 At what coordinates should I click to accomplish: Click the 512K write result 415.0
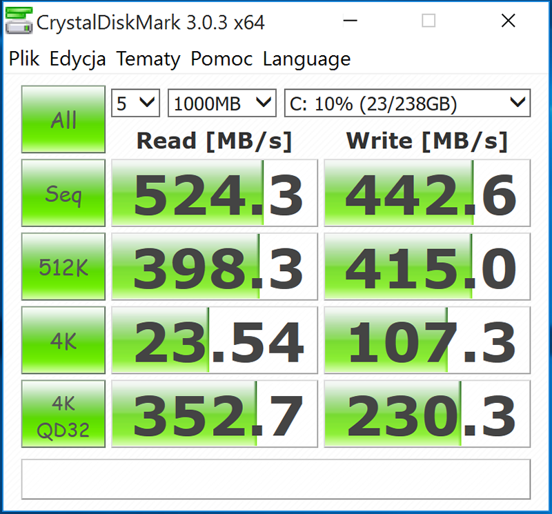click(427, 266)
